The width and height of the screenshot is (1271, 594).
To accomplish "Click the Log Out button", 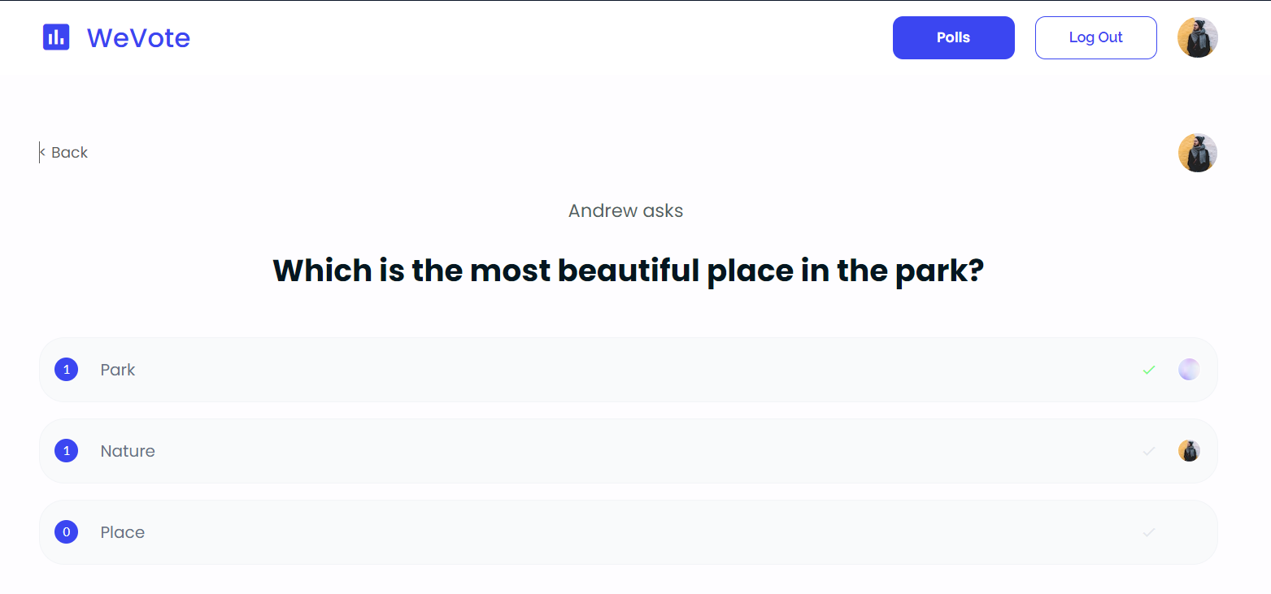I will (1095, 37).
